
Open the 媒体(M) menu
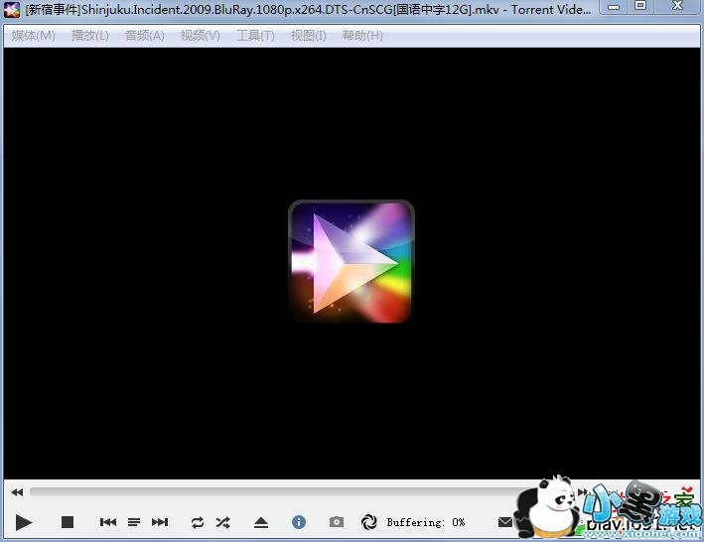[33, 36]
